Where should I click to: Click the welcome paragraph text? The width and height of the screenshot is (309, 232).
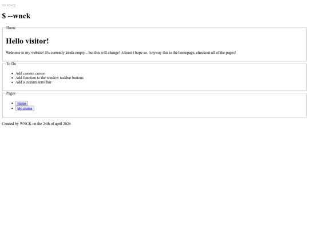(x=121, y=53)
